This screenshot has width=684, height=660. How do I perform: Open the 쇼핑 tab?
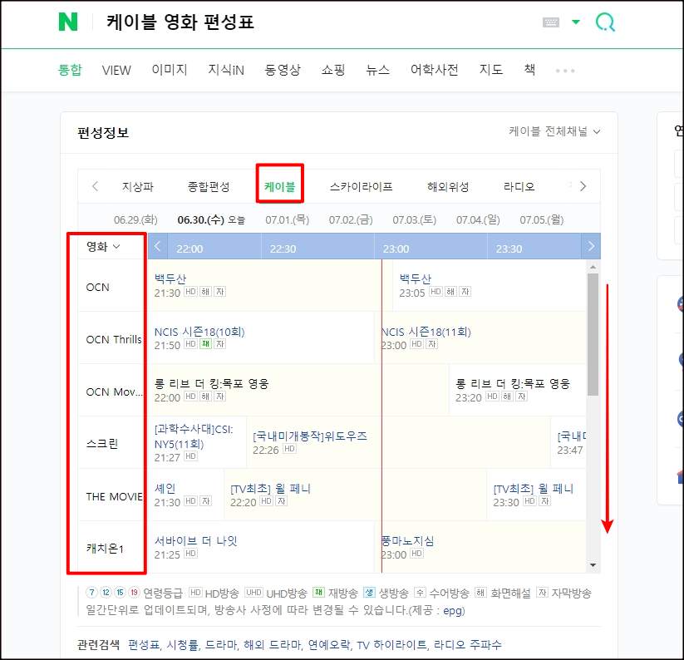pyautogui.click(x=333, y=70)
